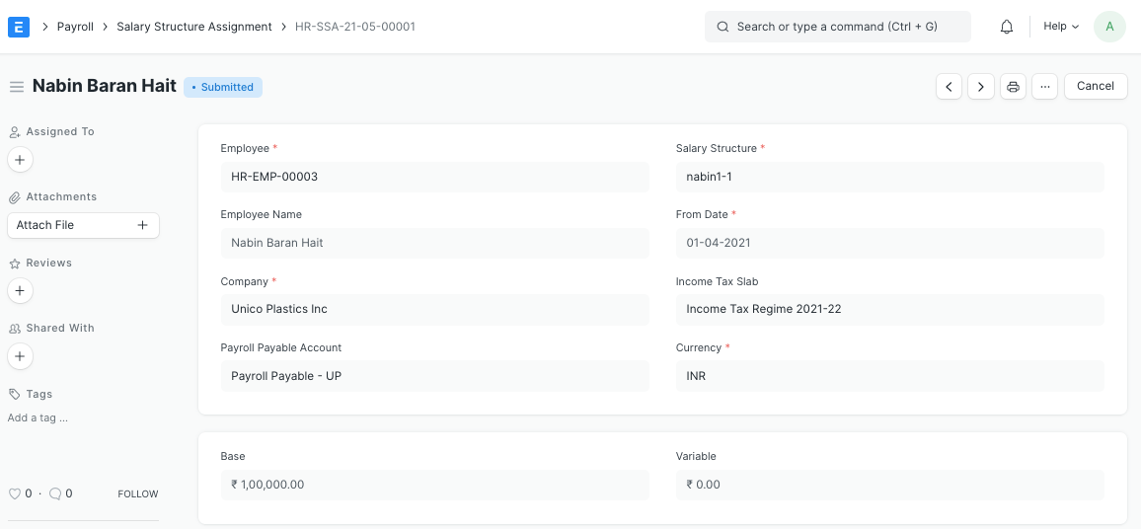The width and height of the screenshot is (1141, 529).
Task: Cancel the submitted document
Action: click(1095, 86)
